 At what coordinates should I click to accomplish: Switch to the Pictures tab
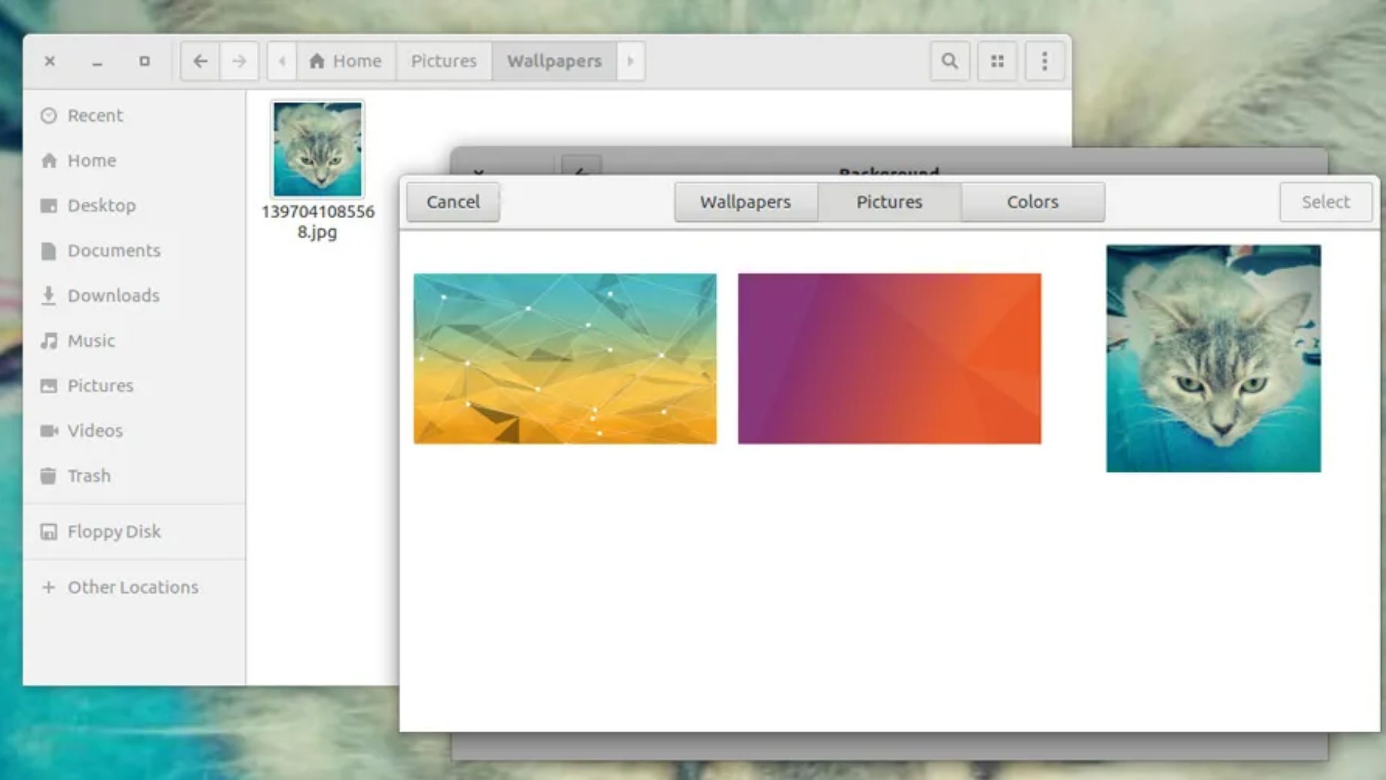tap(889, 202)
